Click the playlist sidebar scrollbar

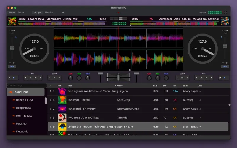[x=46, y=101]
